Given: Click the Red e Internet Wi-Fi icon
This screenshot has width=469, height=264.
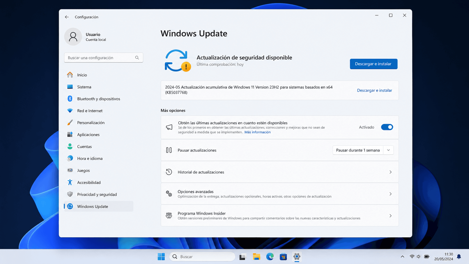Looking at the screenshot, I should point(70,111).
